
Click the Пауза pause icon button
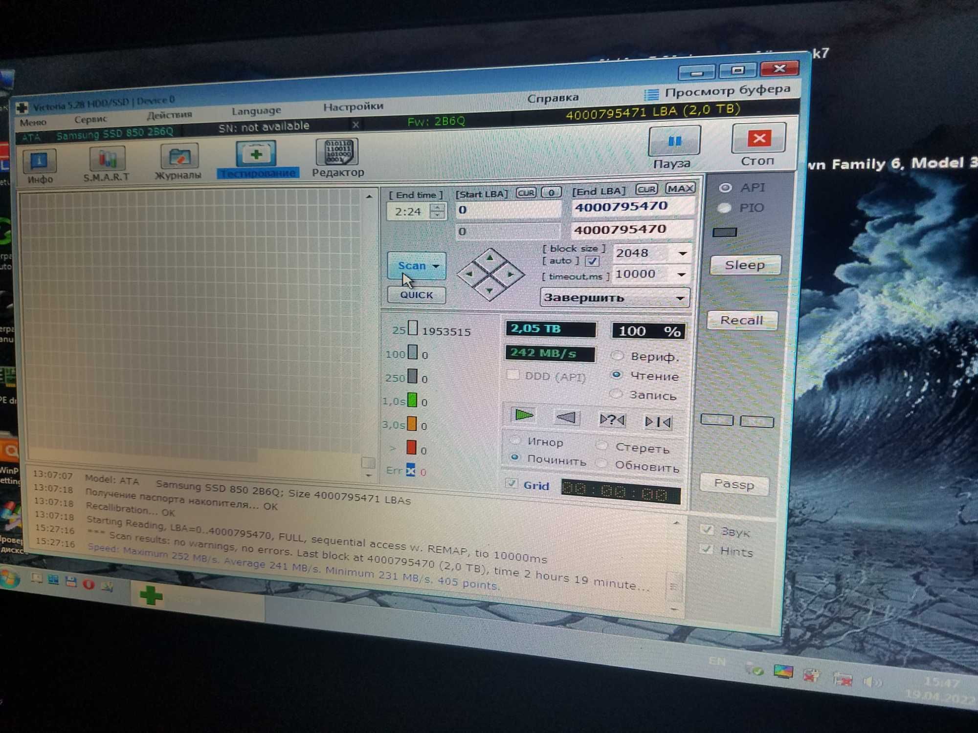(674, 141)
